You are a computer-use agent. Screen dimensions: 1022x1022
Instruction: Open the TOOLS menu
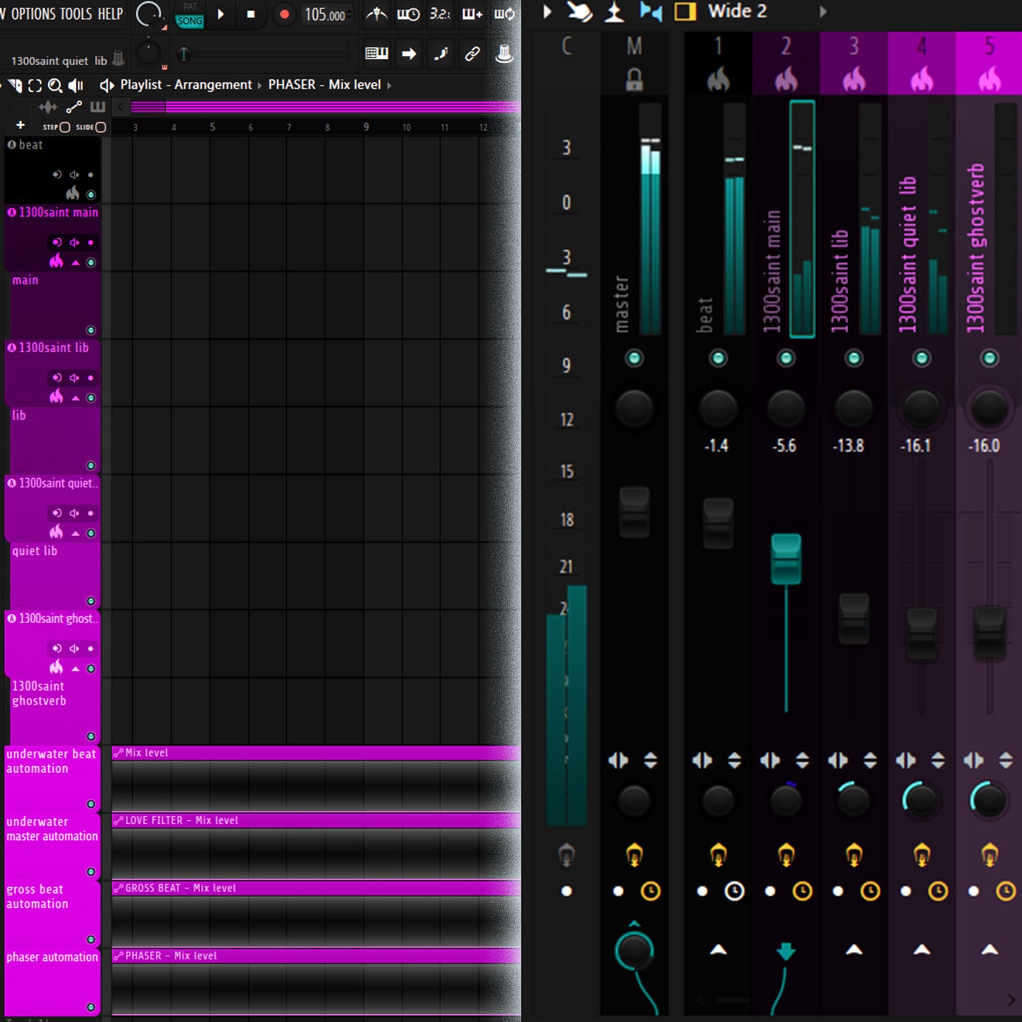coord(76,14)
